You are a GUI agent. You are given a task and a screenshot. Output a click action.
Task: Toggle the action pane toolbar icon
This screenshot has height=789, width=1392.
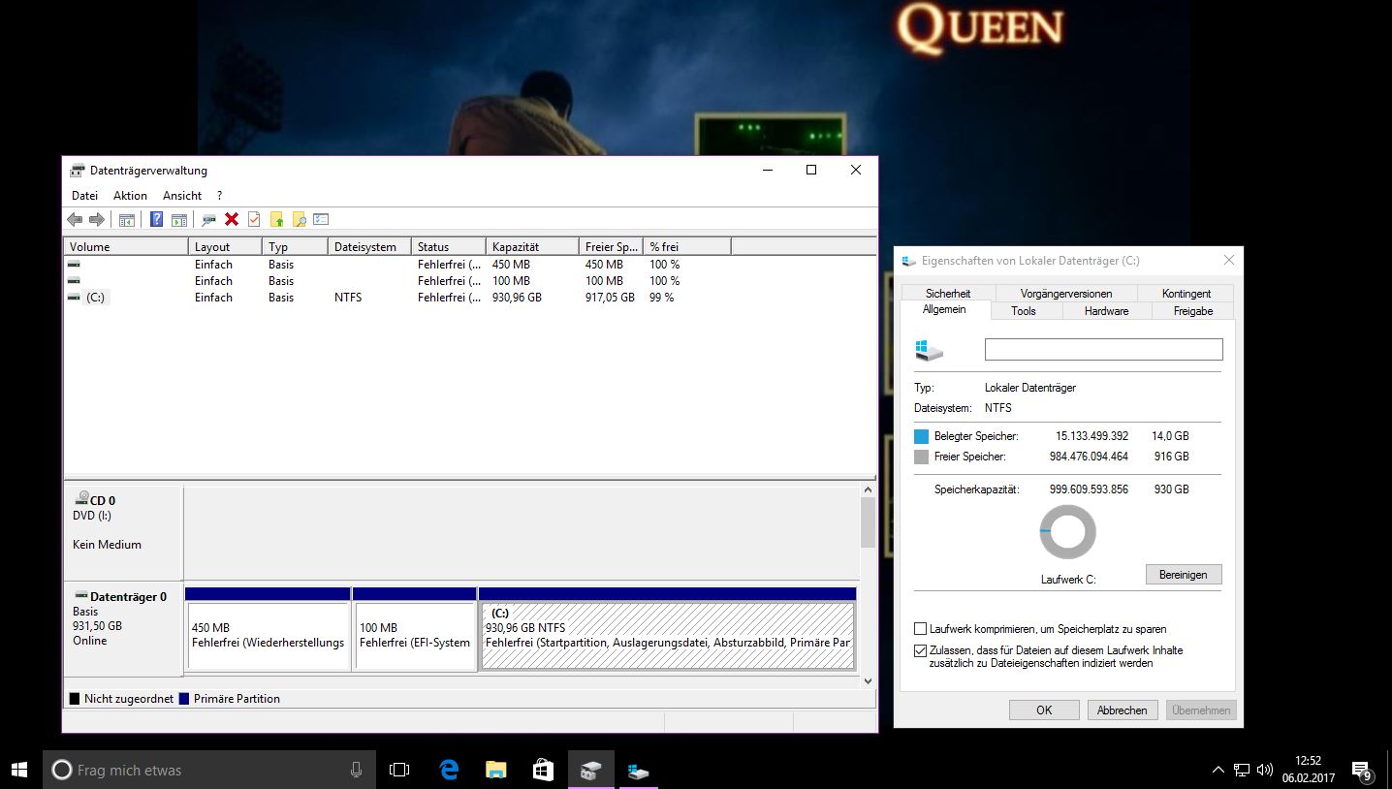(178, 220)
